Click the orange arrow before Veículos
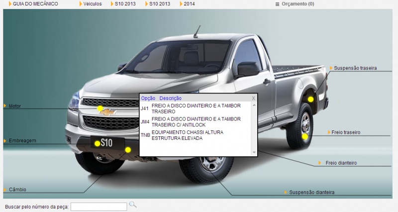The height and width of the screenshot is (212, 398). pos(81,4)
